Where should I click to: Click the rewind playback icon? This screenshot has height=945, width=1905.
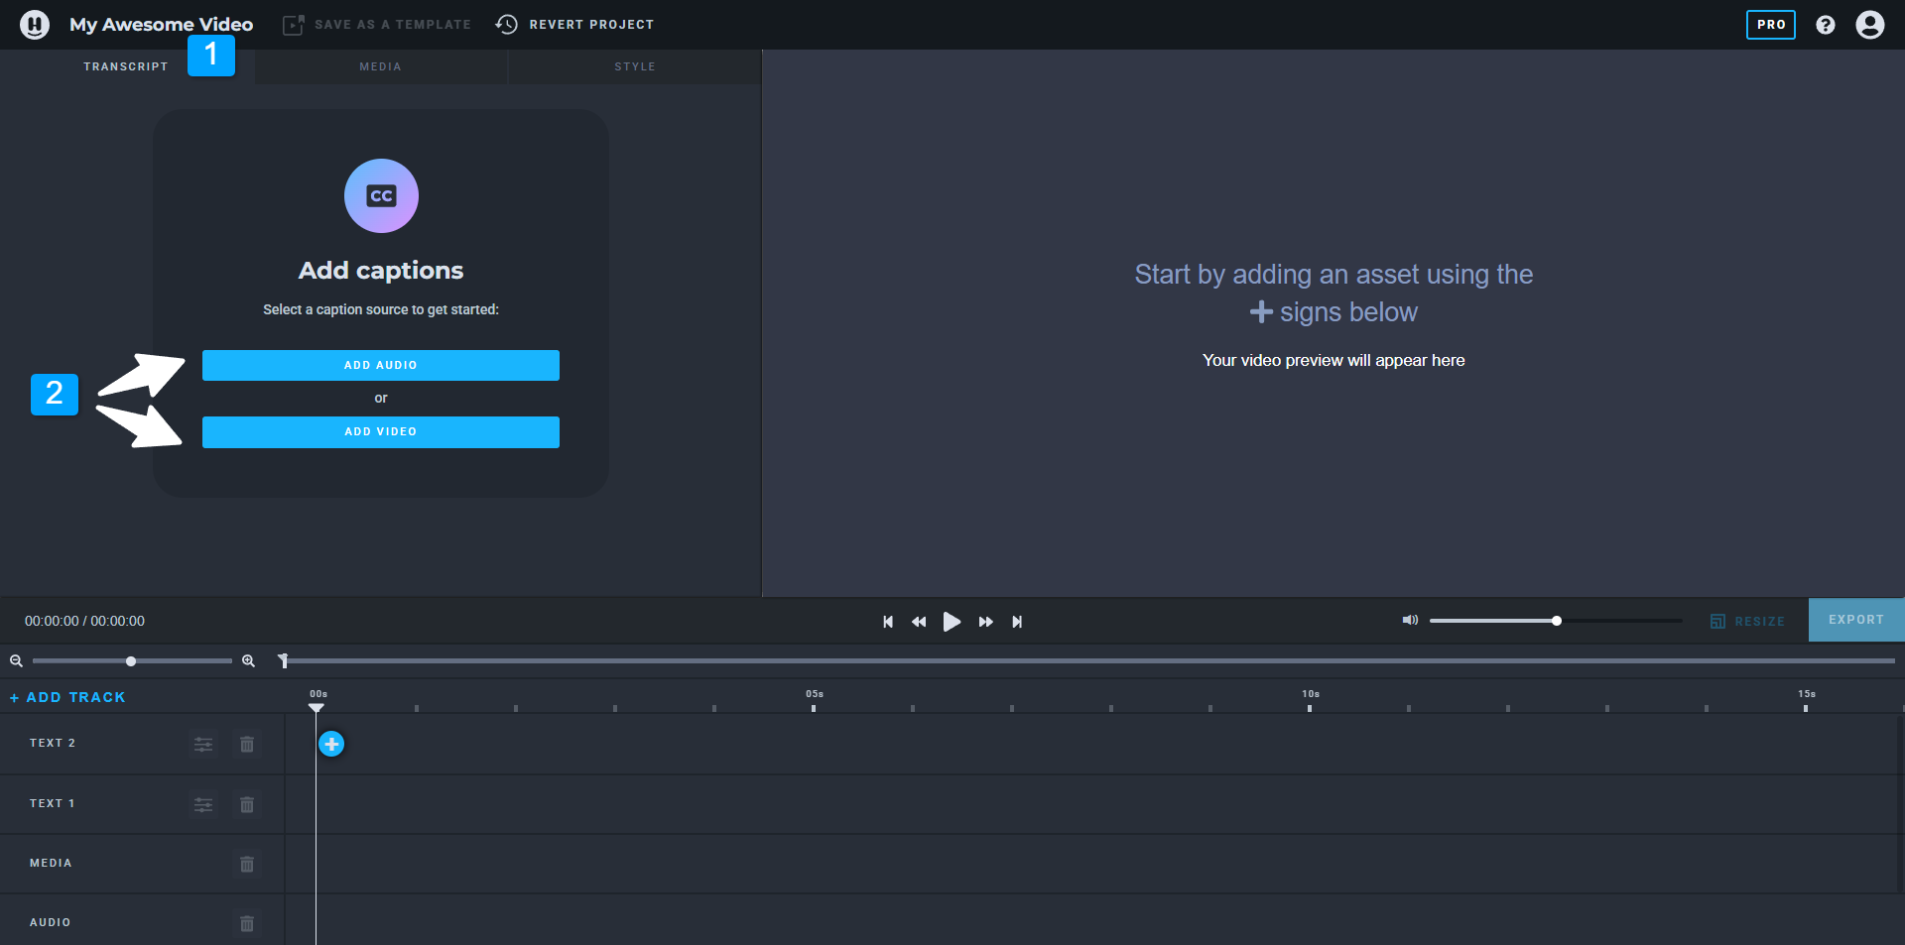[x=919, y=622]
